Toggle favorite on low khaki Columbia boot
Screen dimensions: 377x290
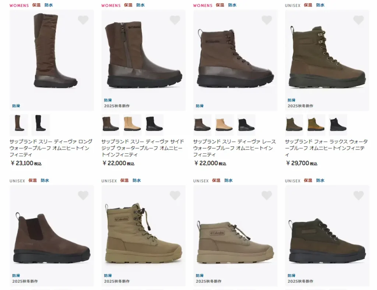267,195
